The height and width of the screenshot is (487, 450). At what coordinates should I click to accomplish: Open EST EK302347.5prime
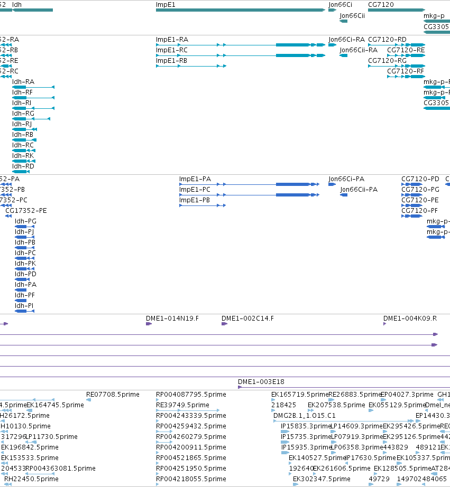296,484
